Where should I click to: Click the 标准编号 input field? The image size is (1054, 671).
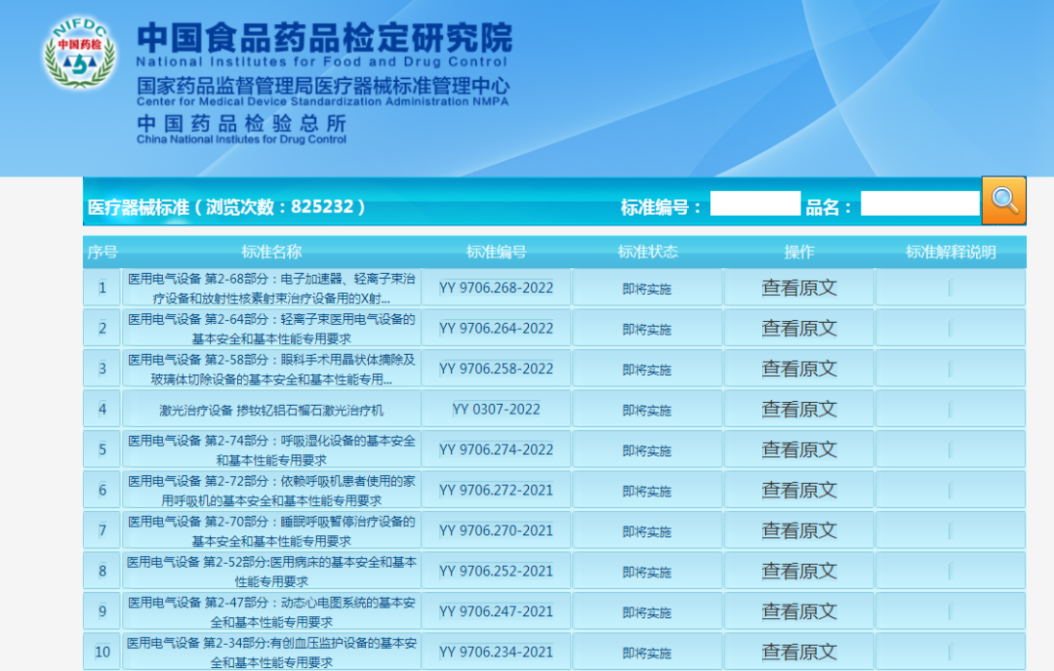[x=757, y=201]
